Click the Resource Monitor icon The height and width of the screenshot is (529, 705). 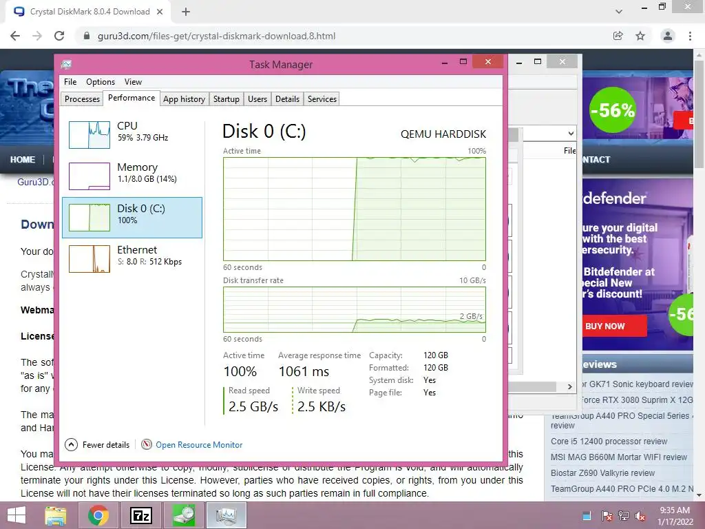(147, 445)
